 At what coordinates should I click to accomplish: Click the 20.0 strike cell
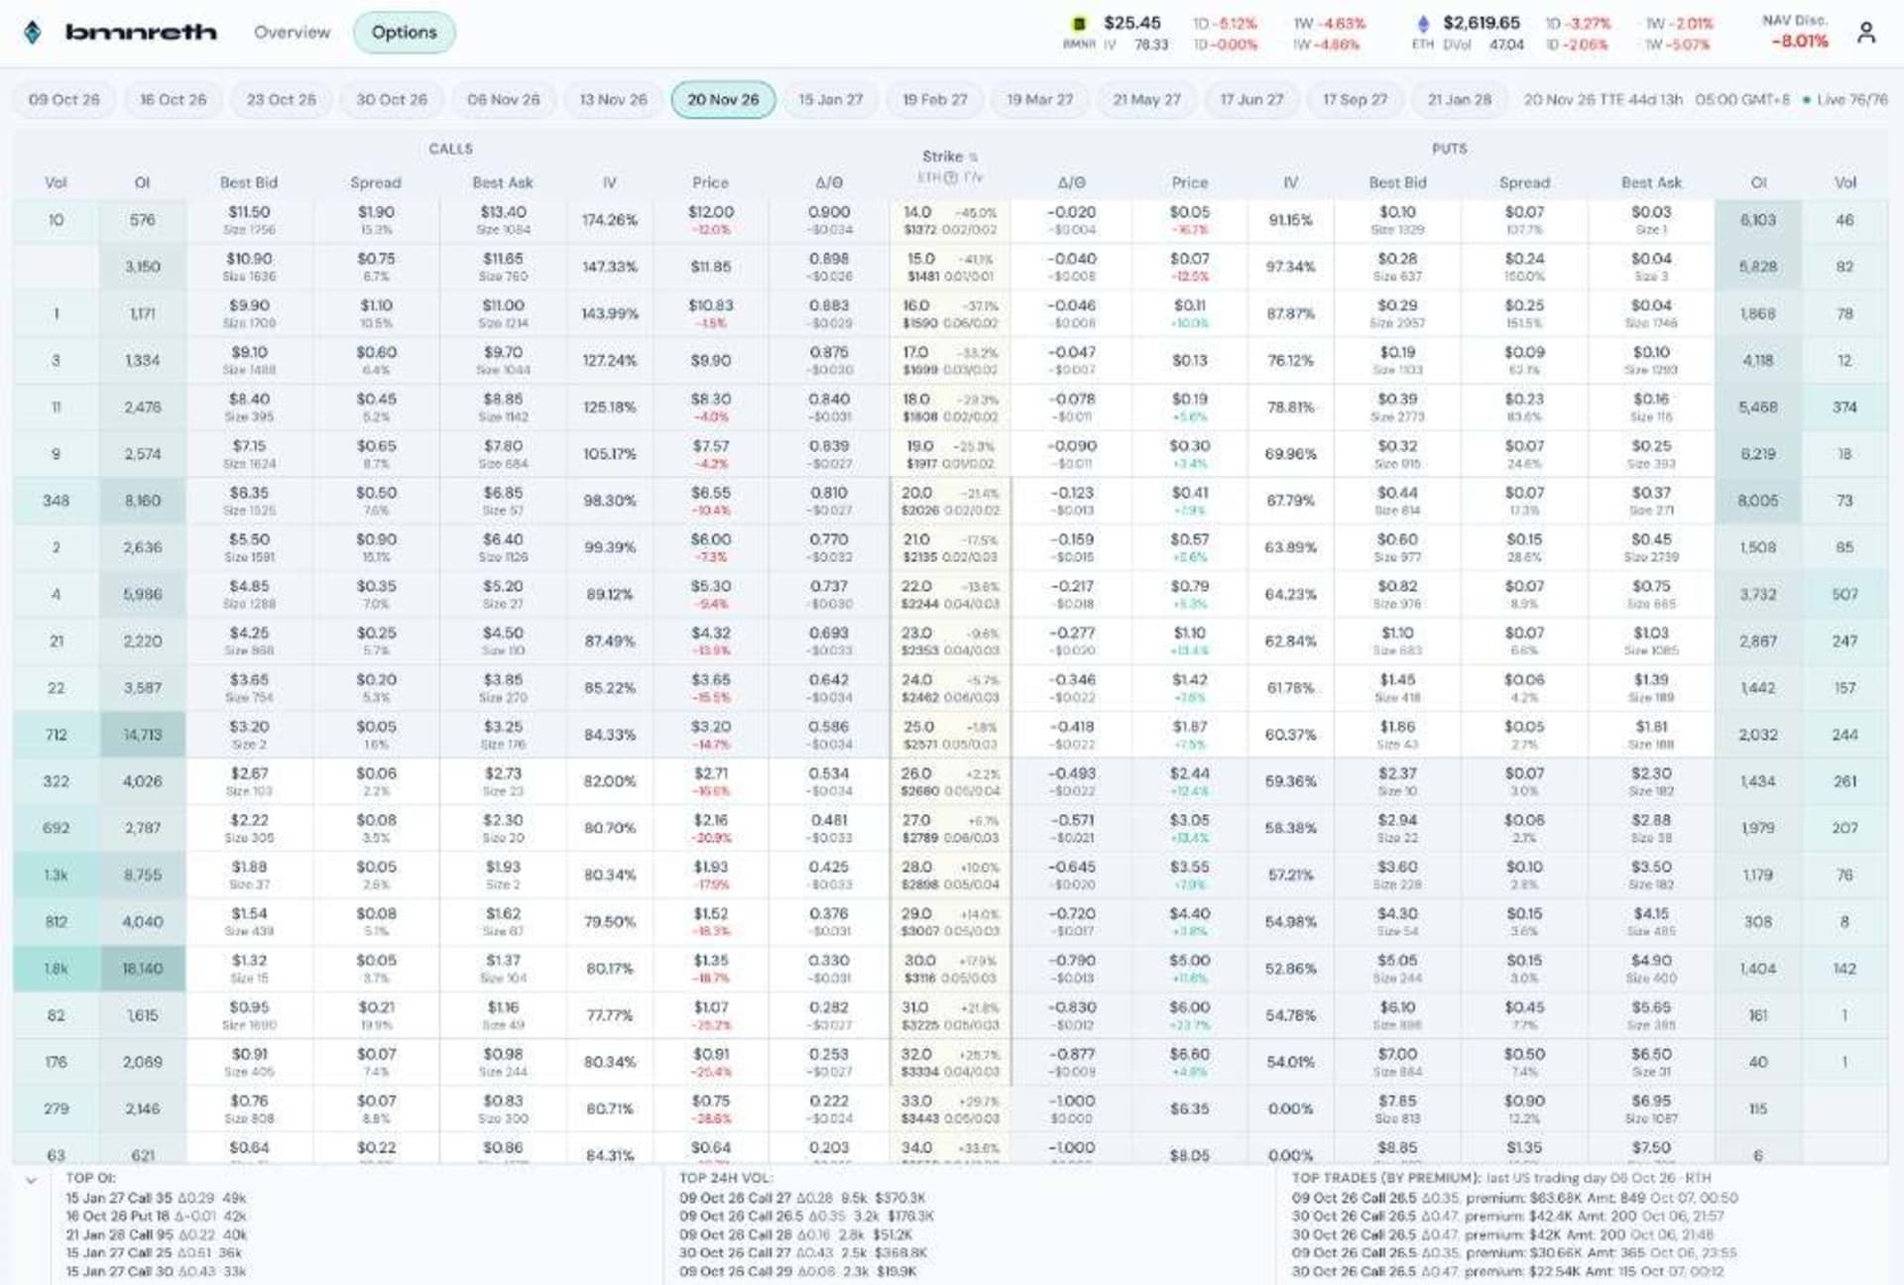coord(950,501)
